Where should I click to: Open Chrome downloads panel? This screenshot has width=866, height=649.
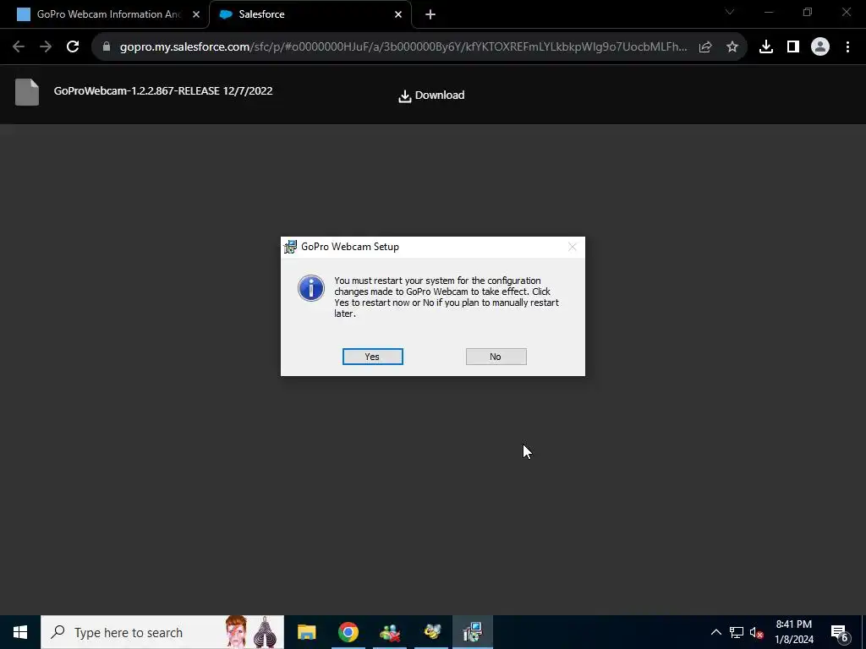click(766, 47)
